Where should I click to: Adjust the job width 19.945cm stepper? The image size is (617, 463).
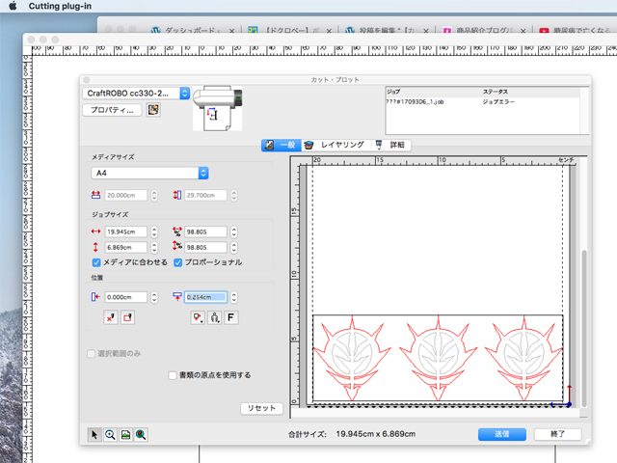[x=154, y=231]
